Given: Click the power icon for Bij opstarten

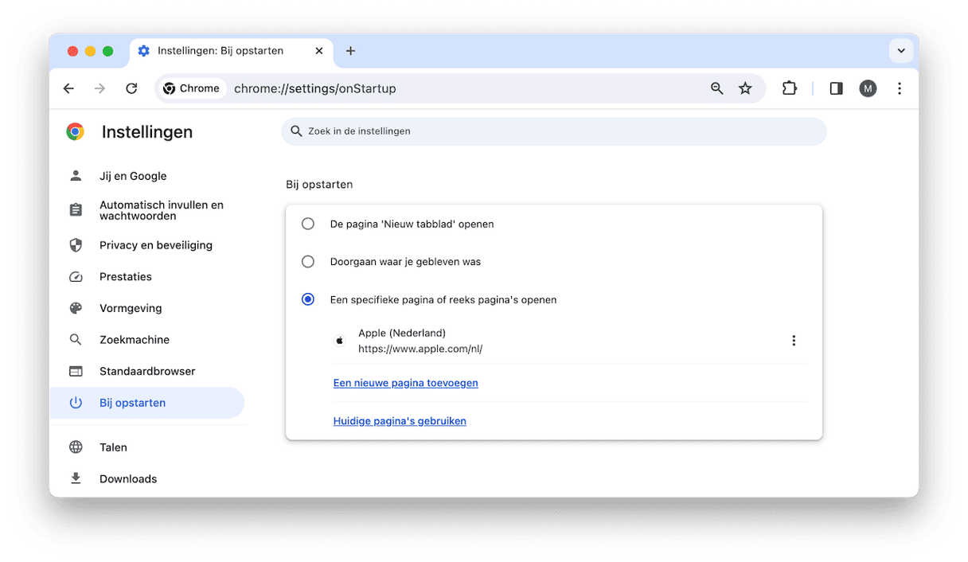Looking at the screenshot, I should (x=76, y=403).
